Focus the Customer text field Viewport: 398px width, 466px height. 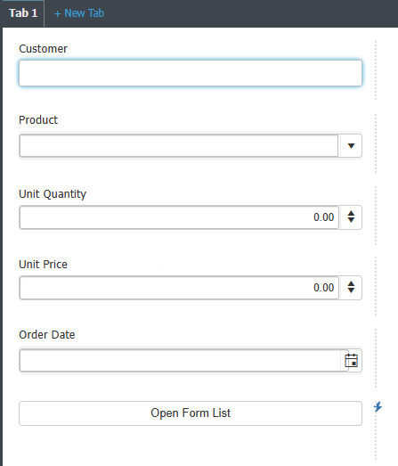click(191, 73)
